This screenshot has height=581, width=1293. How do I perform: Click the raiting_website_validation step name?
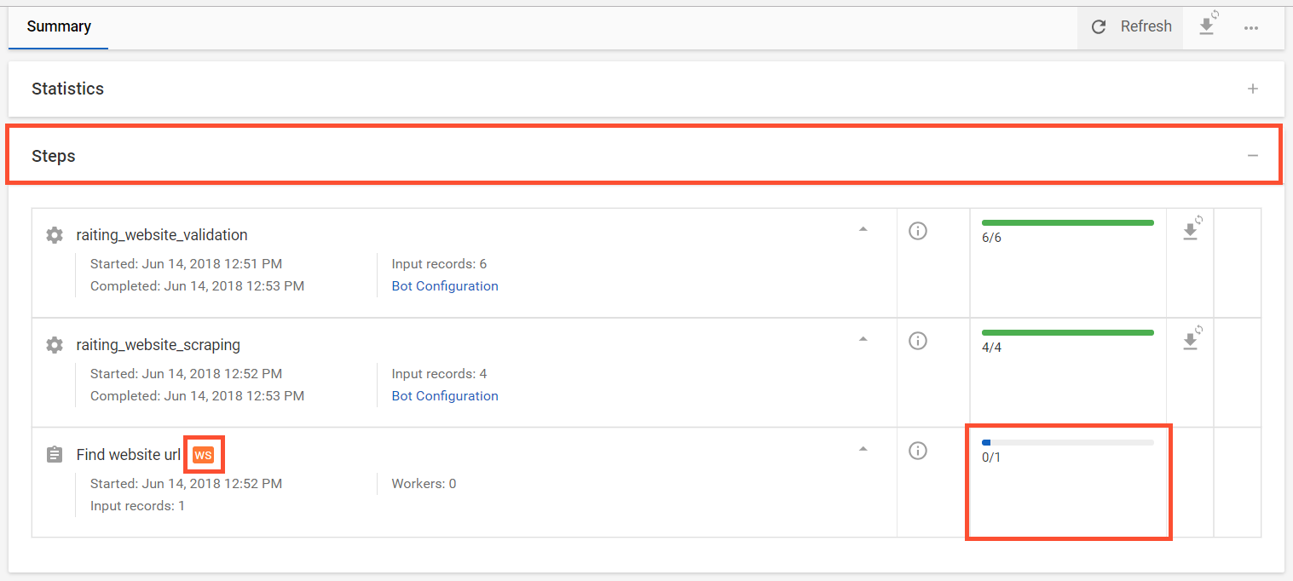pos(162,235)
